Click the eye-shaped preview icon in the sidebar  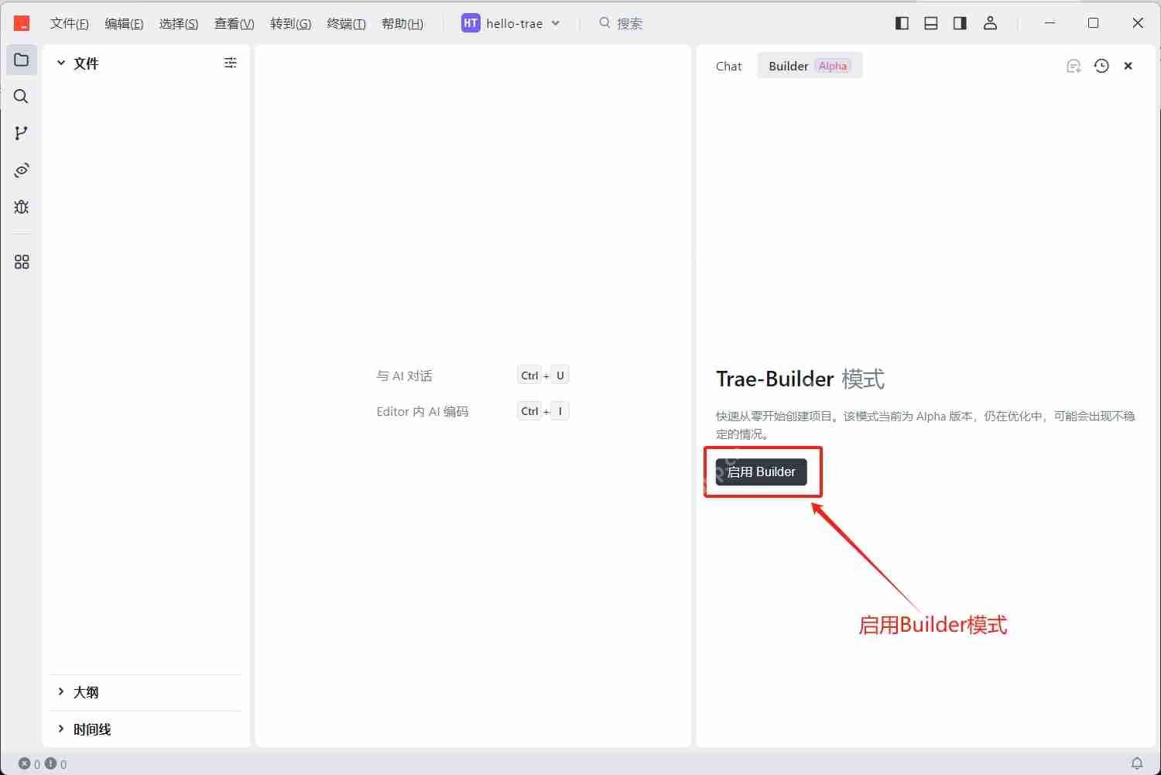(x=21, y=170)
